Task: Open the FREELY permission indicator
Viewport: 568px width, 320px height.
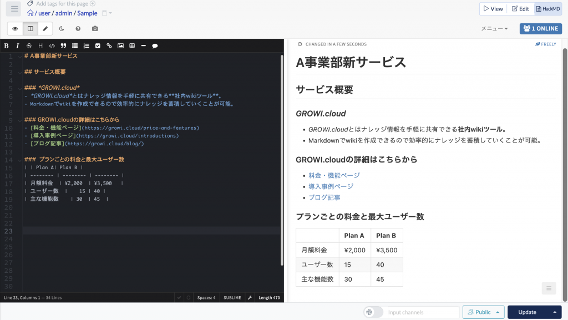Action: [546, 44]
